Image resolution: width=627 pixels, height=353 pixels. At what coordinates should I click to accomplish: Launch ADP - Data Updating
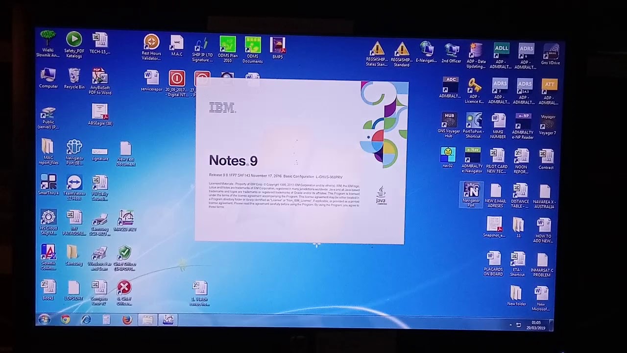(x=476, y=56)
